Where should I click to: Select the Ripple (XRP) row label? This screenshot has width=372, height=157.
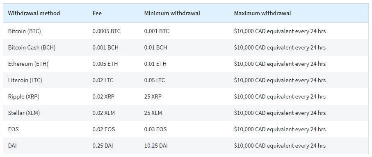click(x=24, y=97)
